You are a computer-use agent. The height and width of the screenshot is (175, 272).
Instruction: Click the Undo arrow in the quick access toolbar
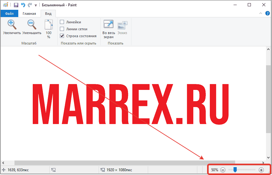[x=23, y=5]
